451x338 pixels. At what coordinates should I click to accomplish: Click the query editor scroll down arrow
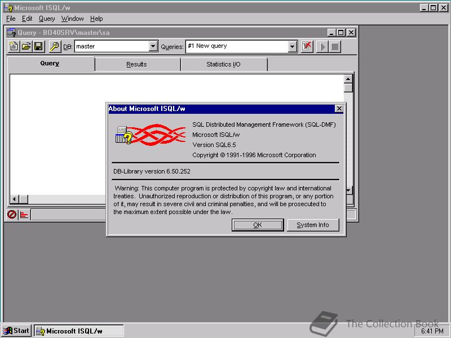[349, 190]
